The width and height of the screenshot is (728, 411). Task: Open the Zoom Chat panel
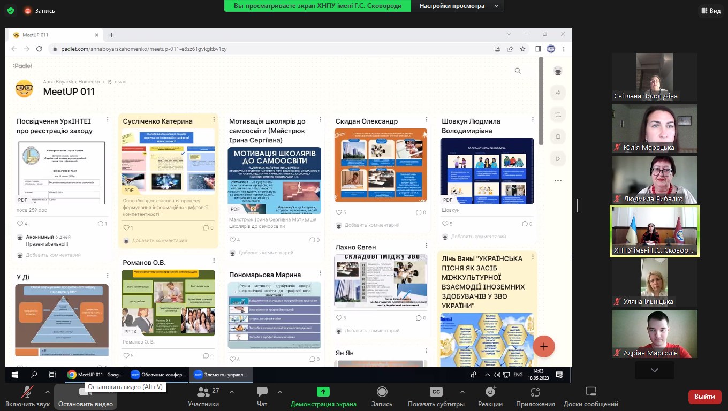pos(262,397)
